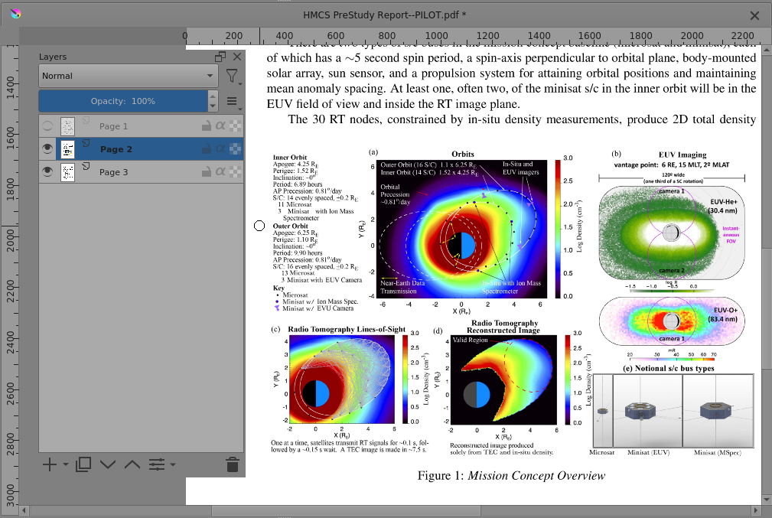Duplicate the selected layer

click(83, 464)
